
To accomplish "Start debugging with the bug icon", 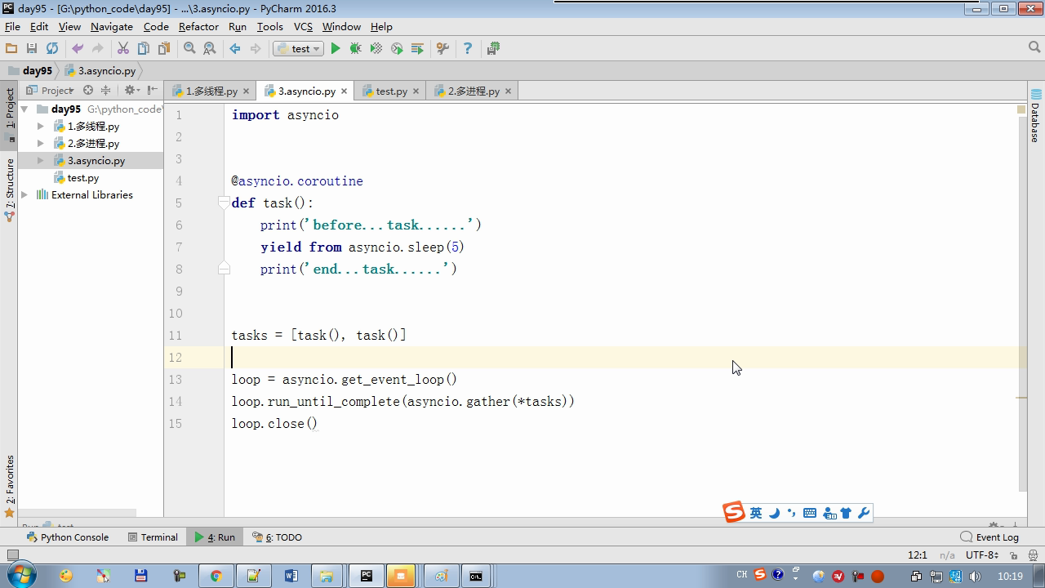I will tap(355, 49).
